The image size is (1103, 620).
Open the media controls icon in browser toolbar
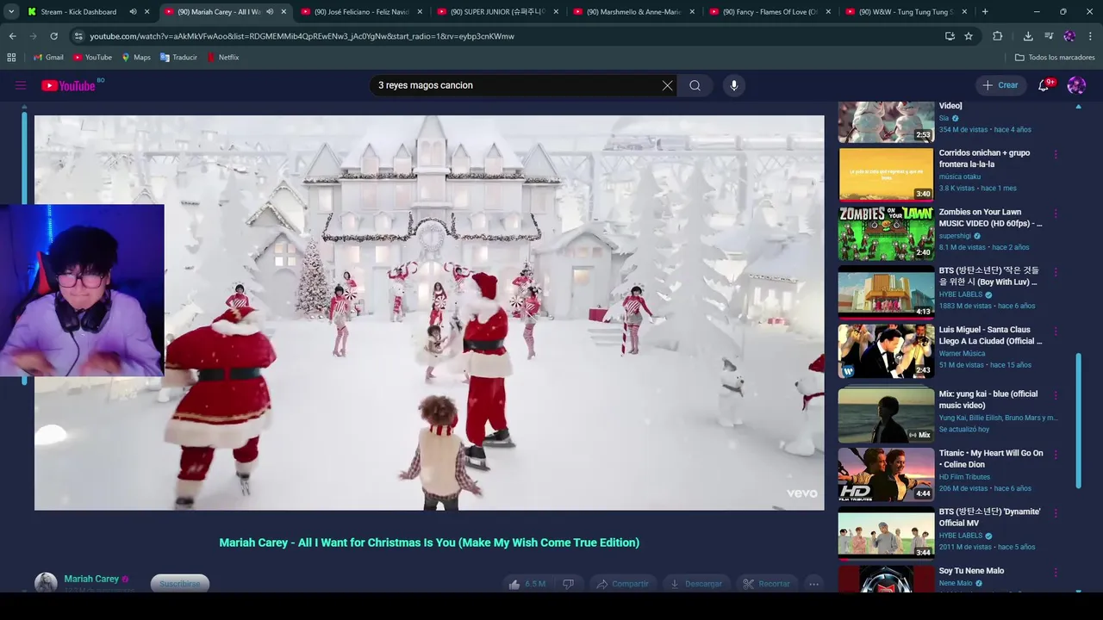[1049, 36]
